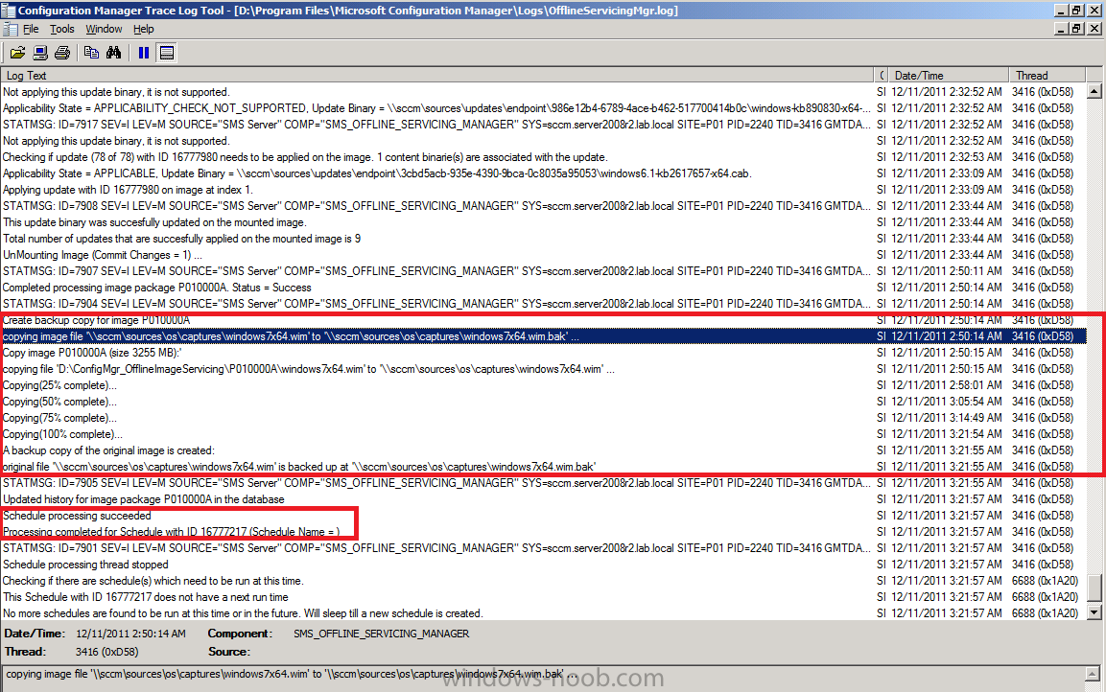Open the Tools menu
The image size is (1106, 692).
pos(62,29)
